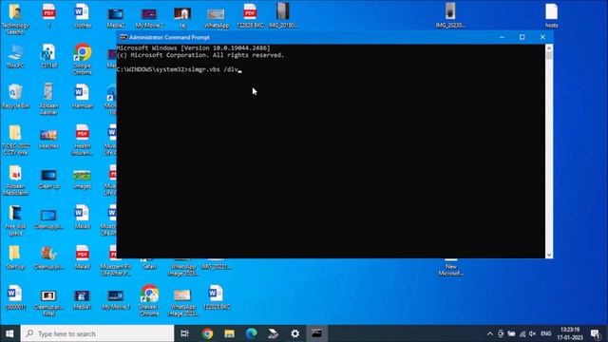Image resolution: width=608 pixels, height=342 pixels.
Task: Select the clothes Word document icon
Action: tap(83, 15)
